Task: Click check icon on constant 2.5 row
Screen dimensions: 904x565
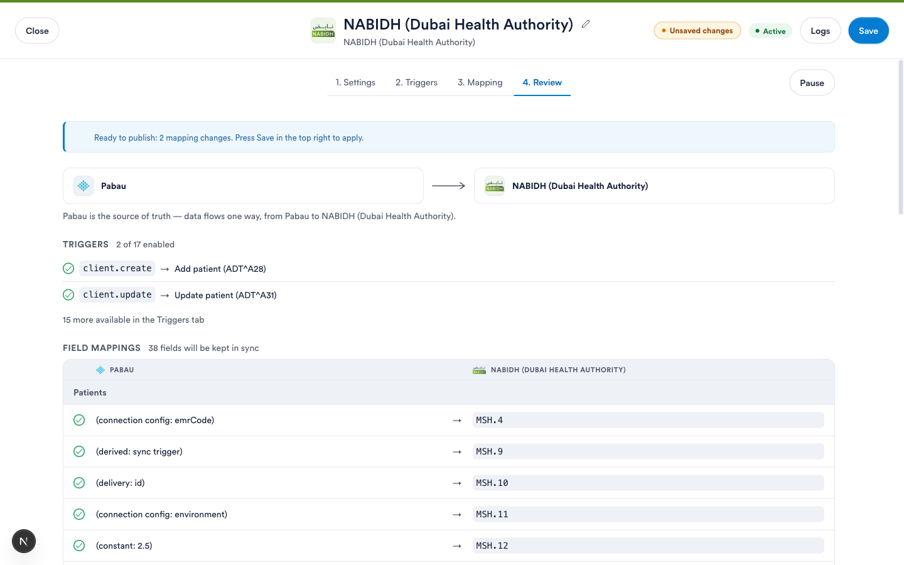Action: [79, 546]
